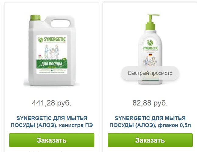Order the флакон 0,5л dish soap
The image size is (197, 152).
[x=150, y=140]
